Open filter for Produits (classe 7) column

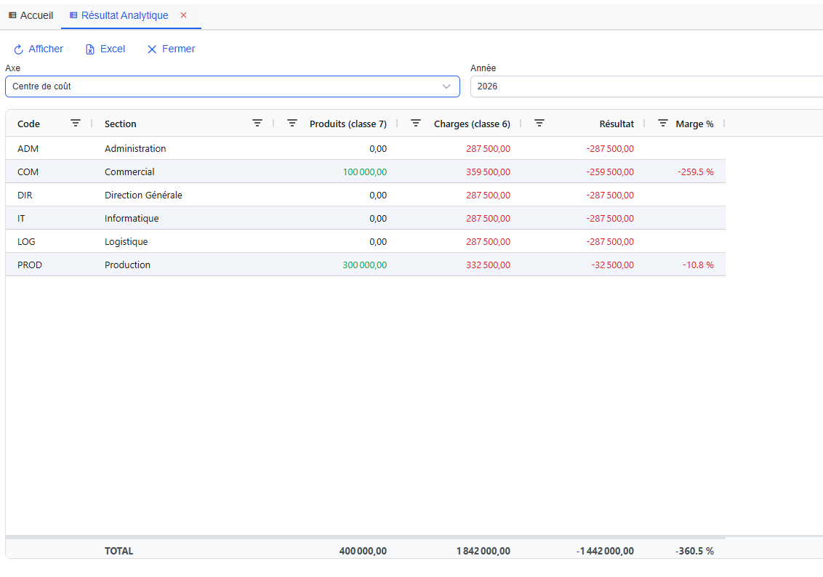(x=292, y=124)
